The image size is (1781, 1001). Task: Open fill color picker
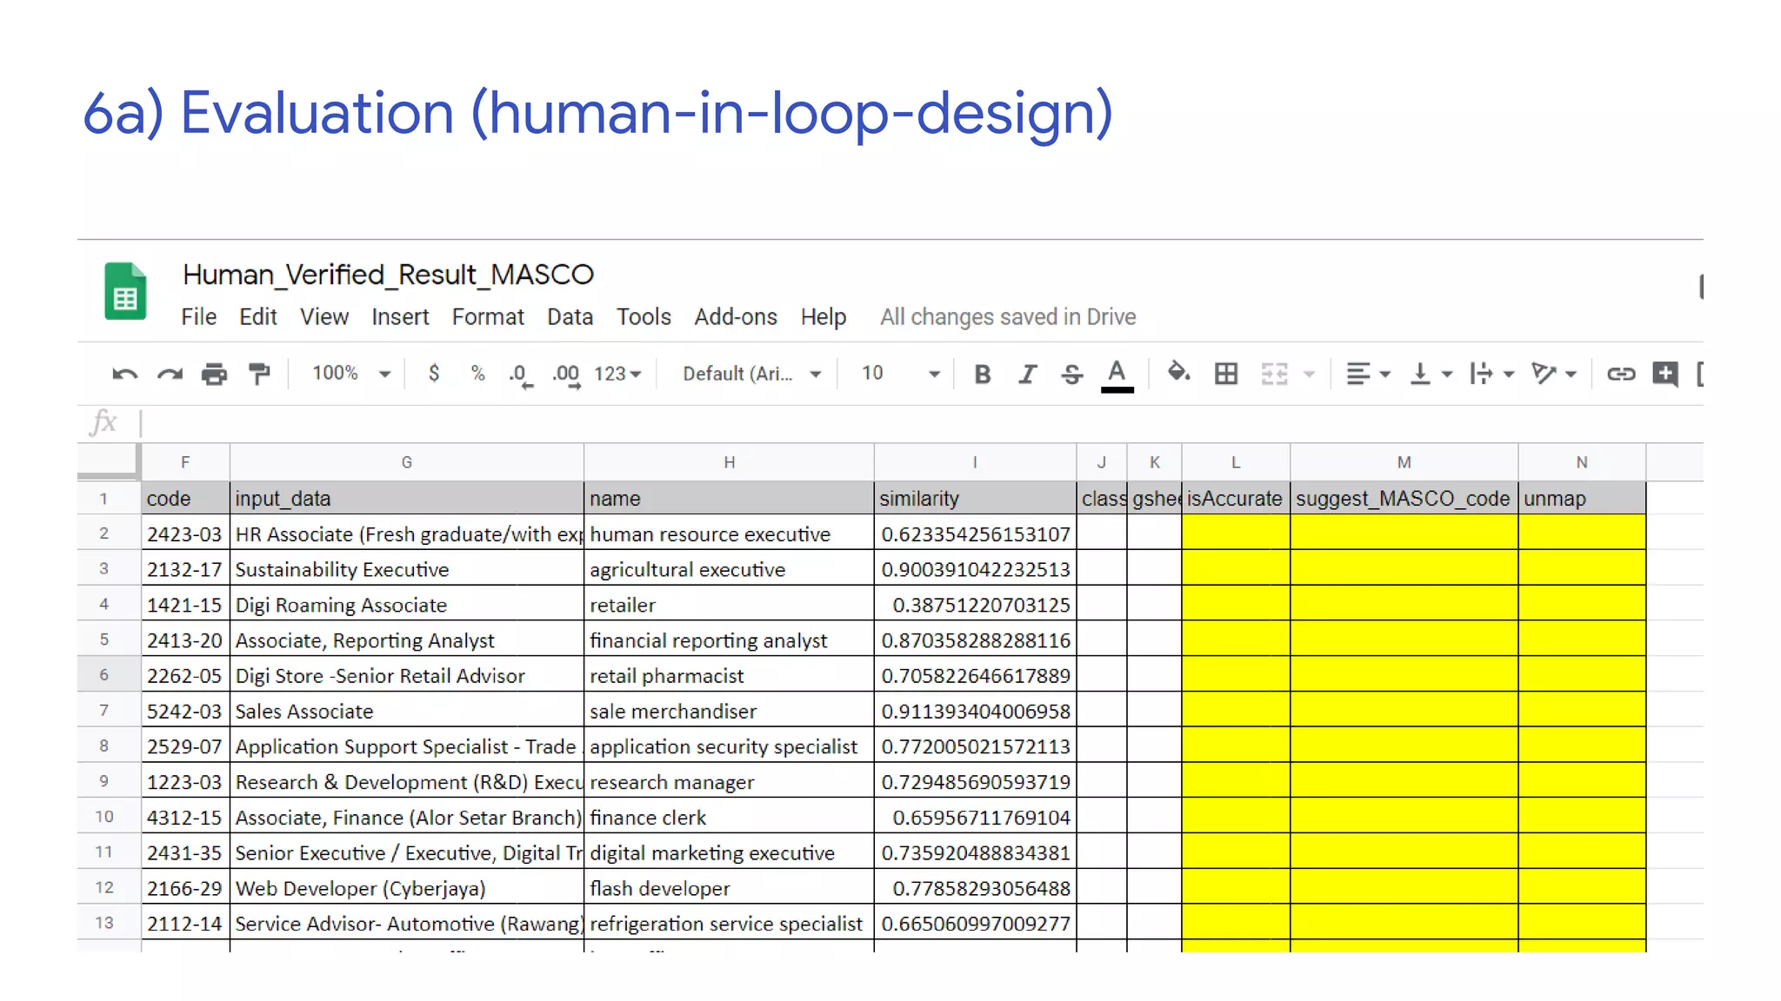click(1178, 373)
